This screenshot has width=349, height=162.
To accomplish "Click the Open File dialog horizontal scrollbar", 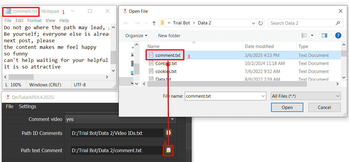I will (227, 84).
